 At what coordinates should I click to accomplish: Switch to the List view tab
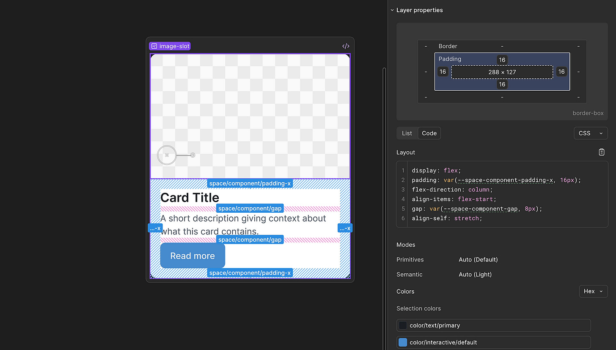[x=407, y=133]
